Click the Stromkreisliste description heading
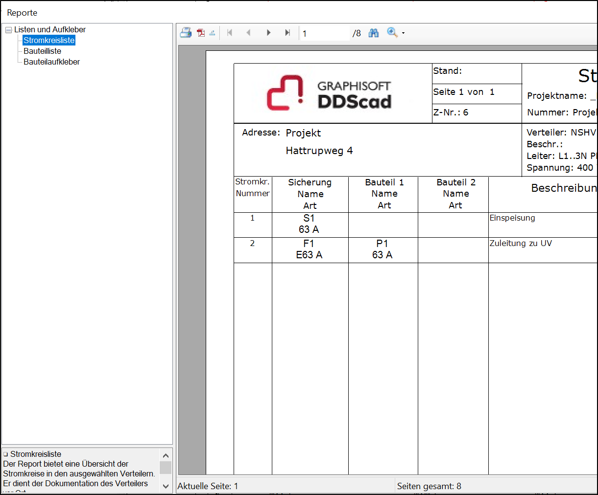 click(36, 454)
